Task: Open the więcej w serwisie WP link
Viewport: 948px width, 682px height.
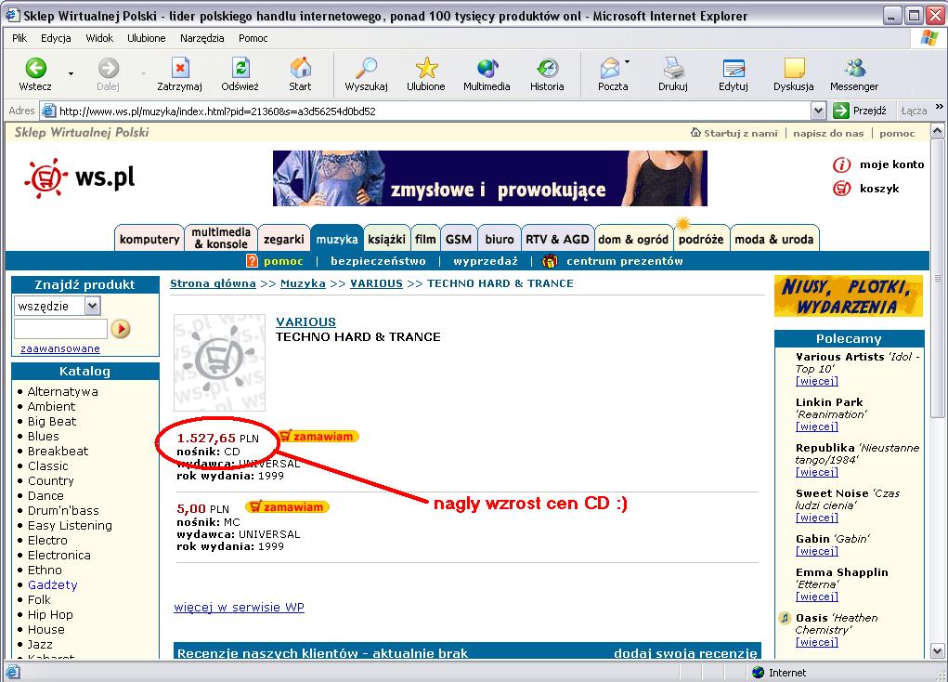Action: pos(239,607)
